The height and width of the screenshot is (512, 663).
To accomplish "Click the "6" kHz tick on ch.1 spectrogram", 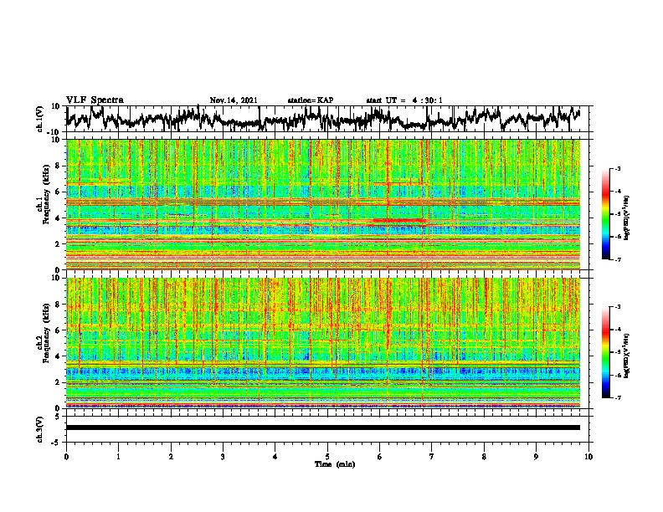I will 57,192.
